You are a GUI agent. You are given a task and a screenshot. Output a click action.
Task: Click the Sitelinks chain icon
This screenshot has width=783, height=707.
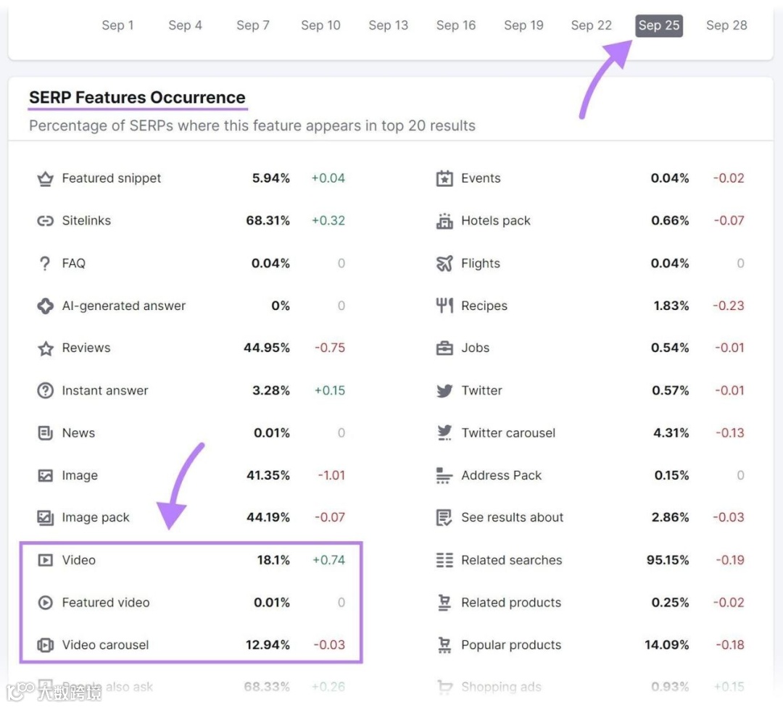click(x=46, y=221)
